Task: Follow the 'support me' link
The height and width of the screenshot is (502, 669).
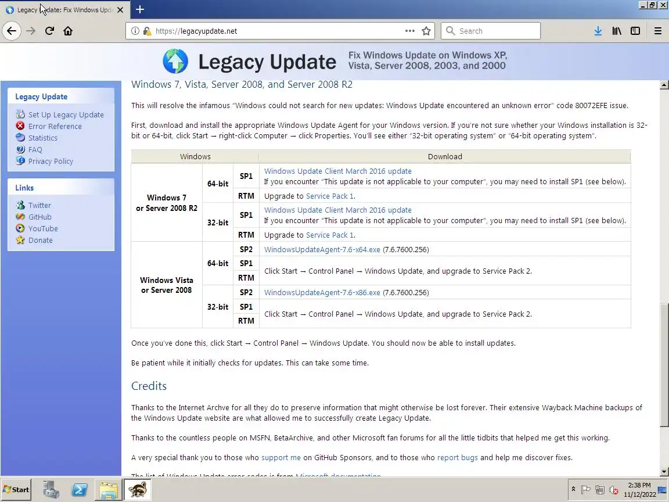Action: (x=281, y=457)
